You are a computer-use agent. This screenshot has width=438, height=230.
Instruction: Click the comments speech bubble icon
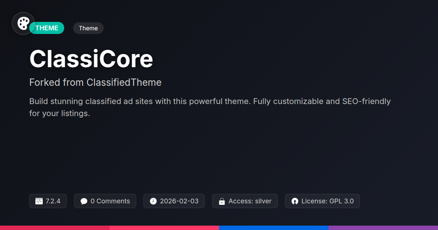(84, 201)
